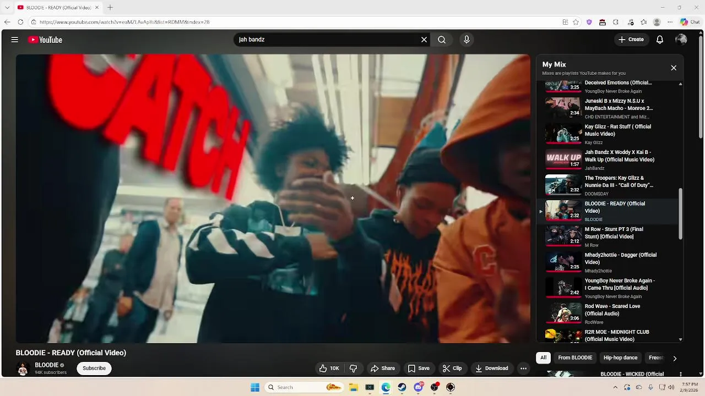This screenshot has width=705, height=396.
Task: Open media control music icon
Action: 631,22
